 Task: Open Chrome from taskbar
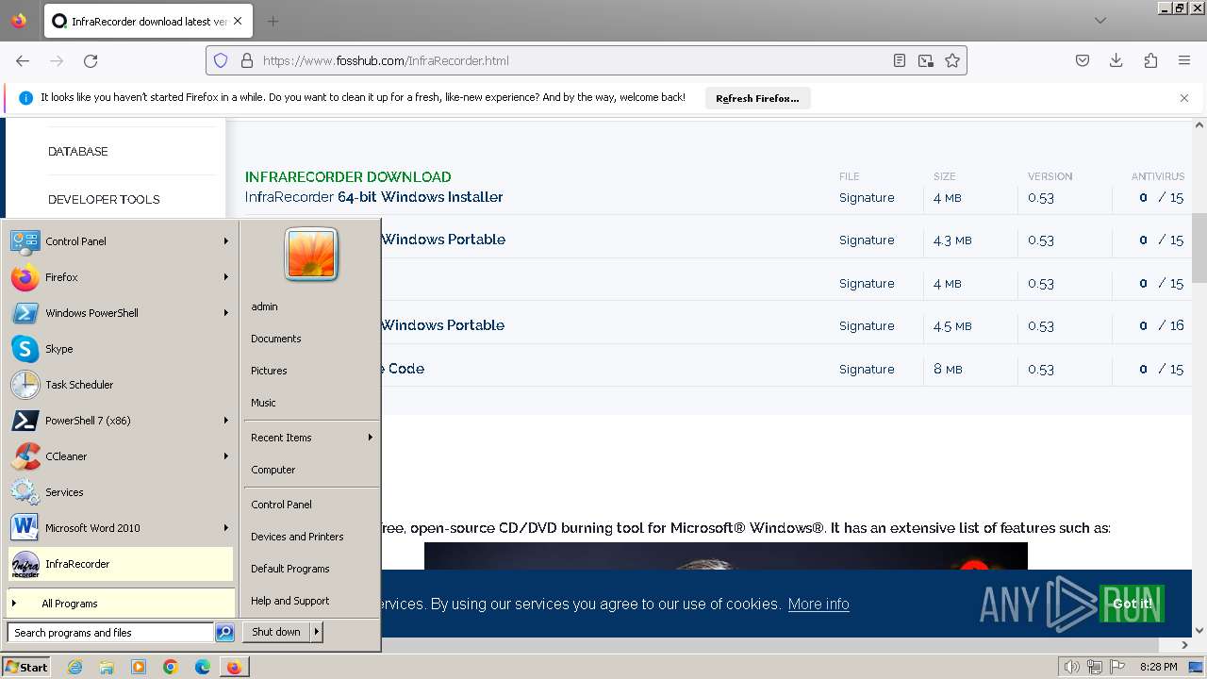(x=171, y=667)
